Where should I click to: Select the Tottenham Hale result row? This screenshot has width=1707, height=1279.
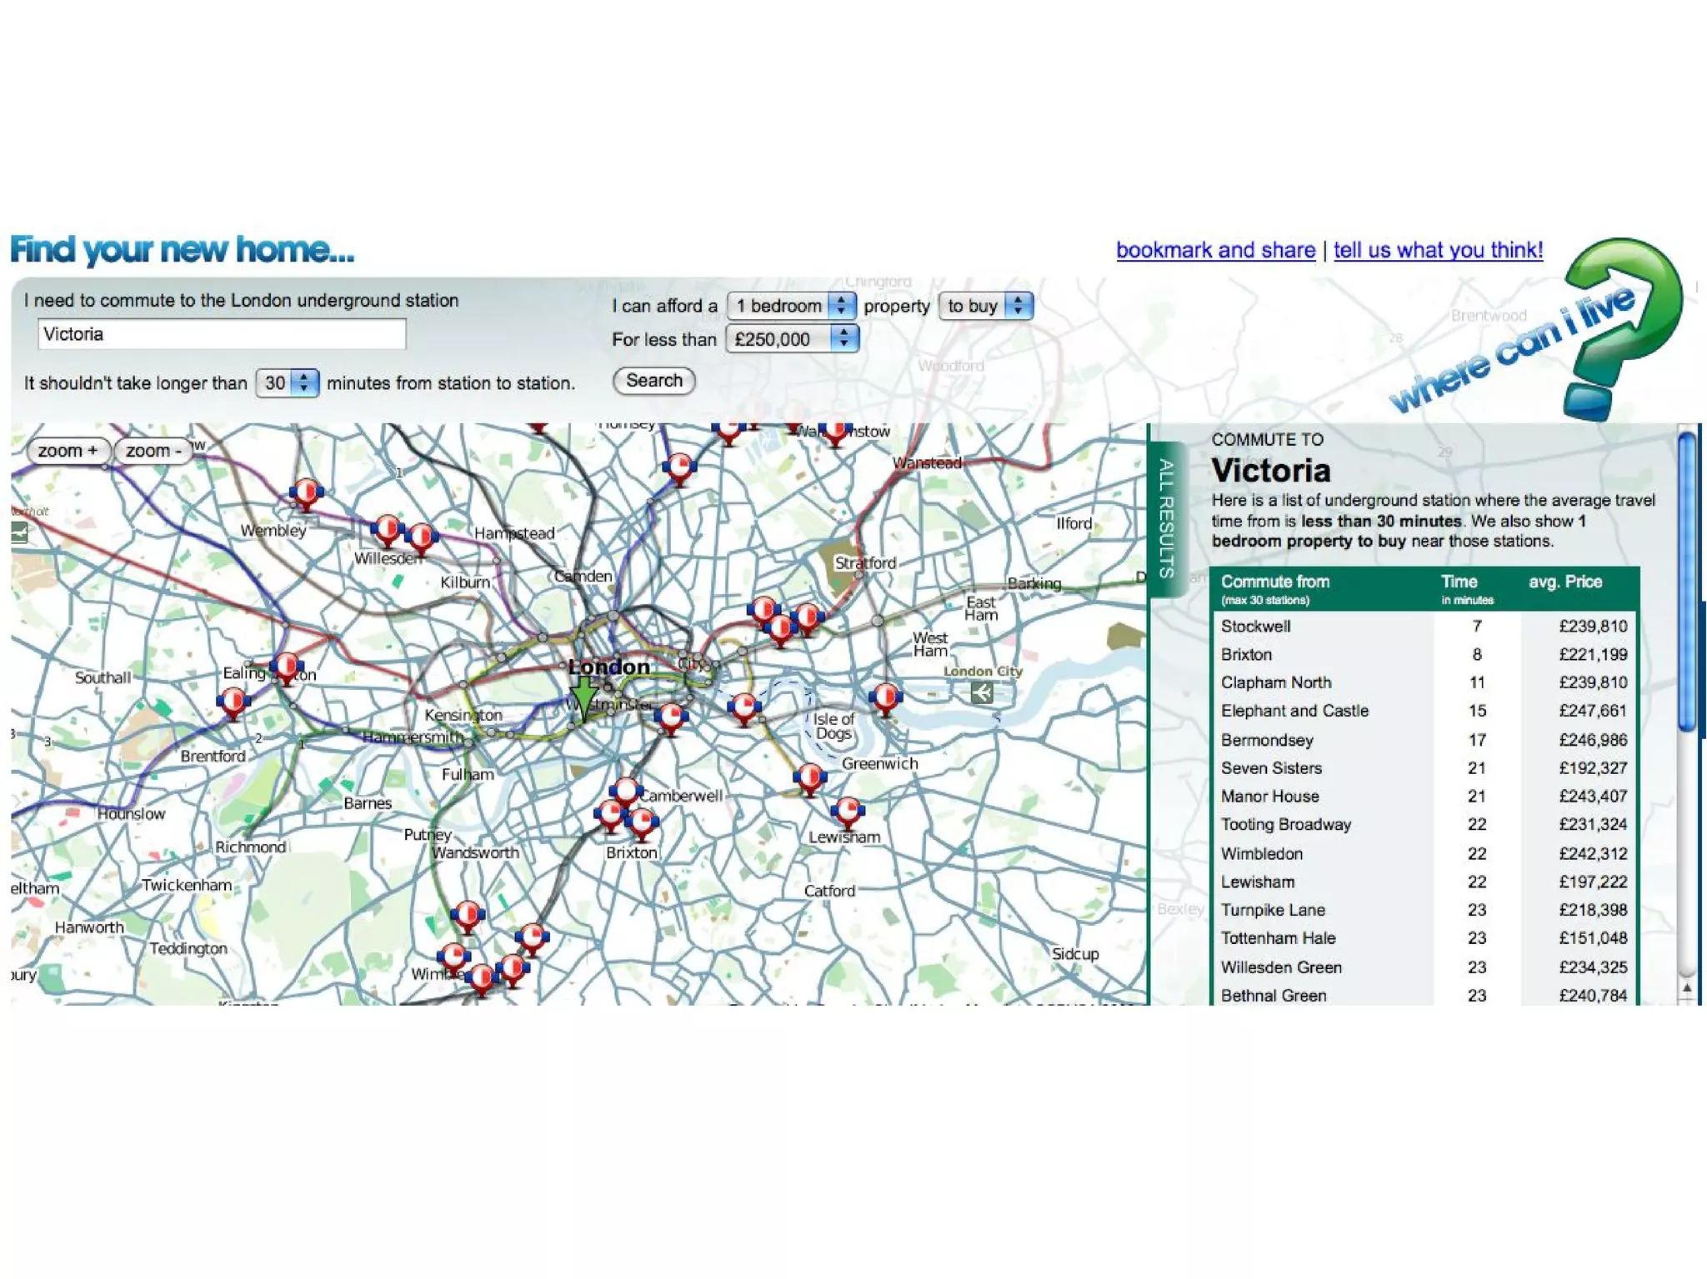pyautogui.click(x=1424, y=938)
